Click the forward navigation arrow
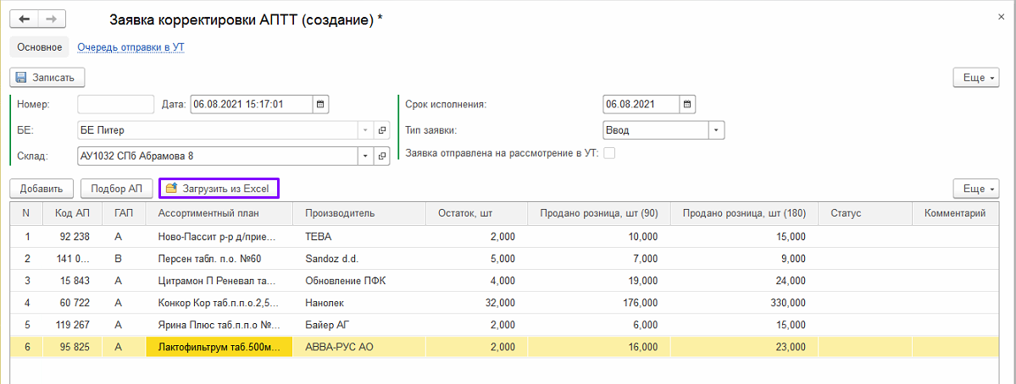1016x384 pixels. tap(53, 19)
